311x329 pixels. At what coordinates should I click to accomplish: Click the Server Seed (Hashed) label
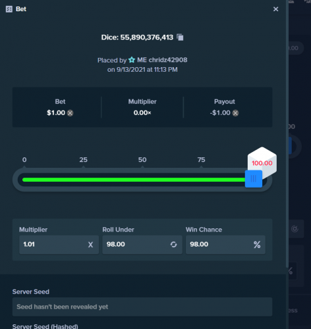pyautogui.click(x=45, y=326)
